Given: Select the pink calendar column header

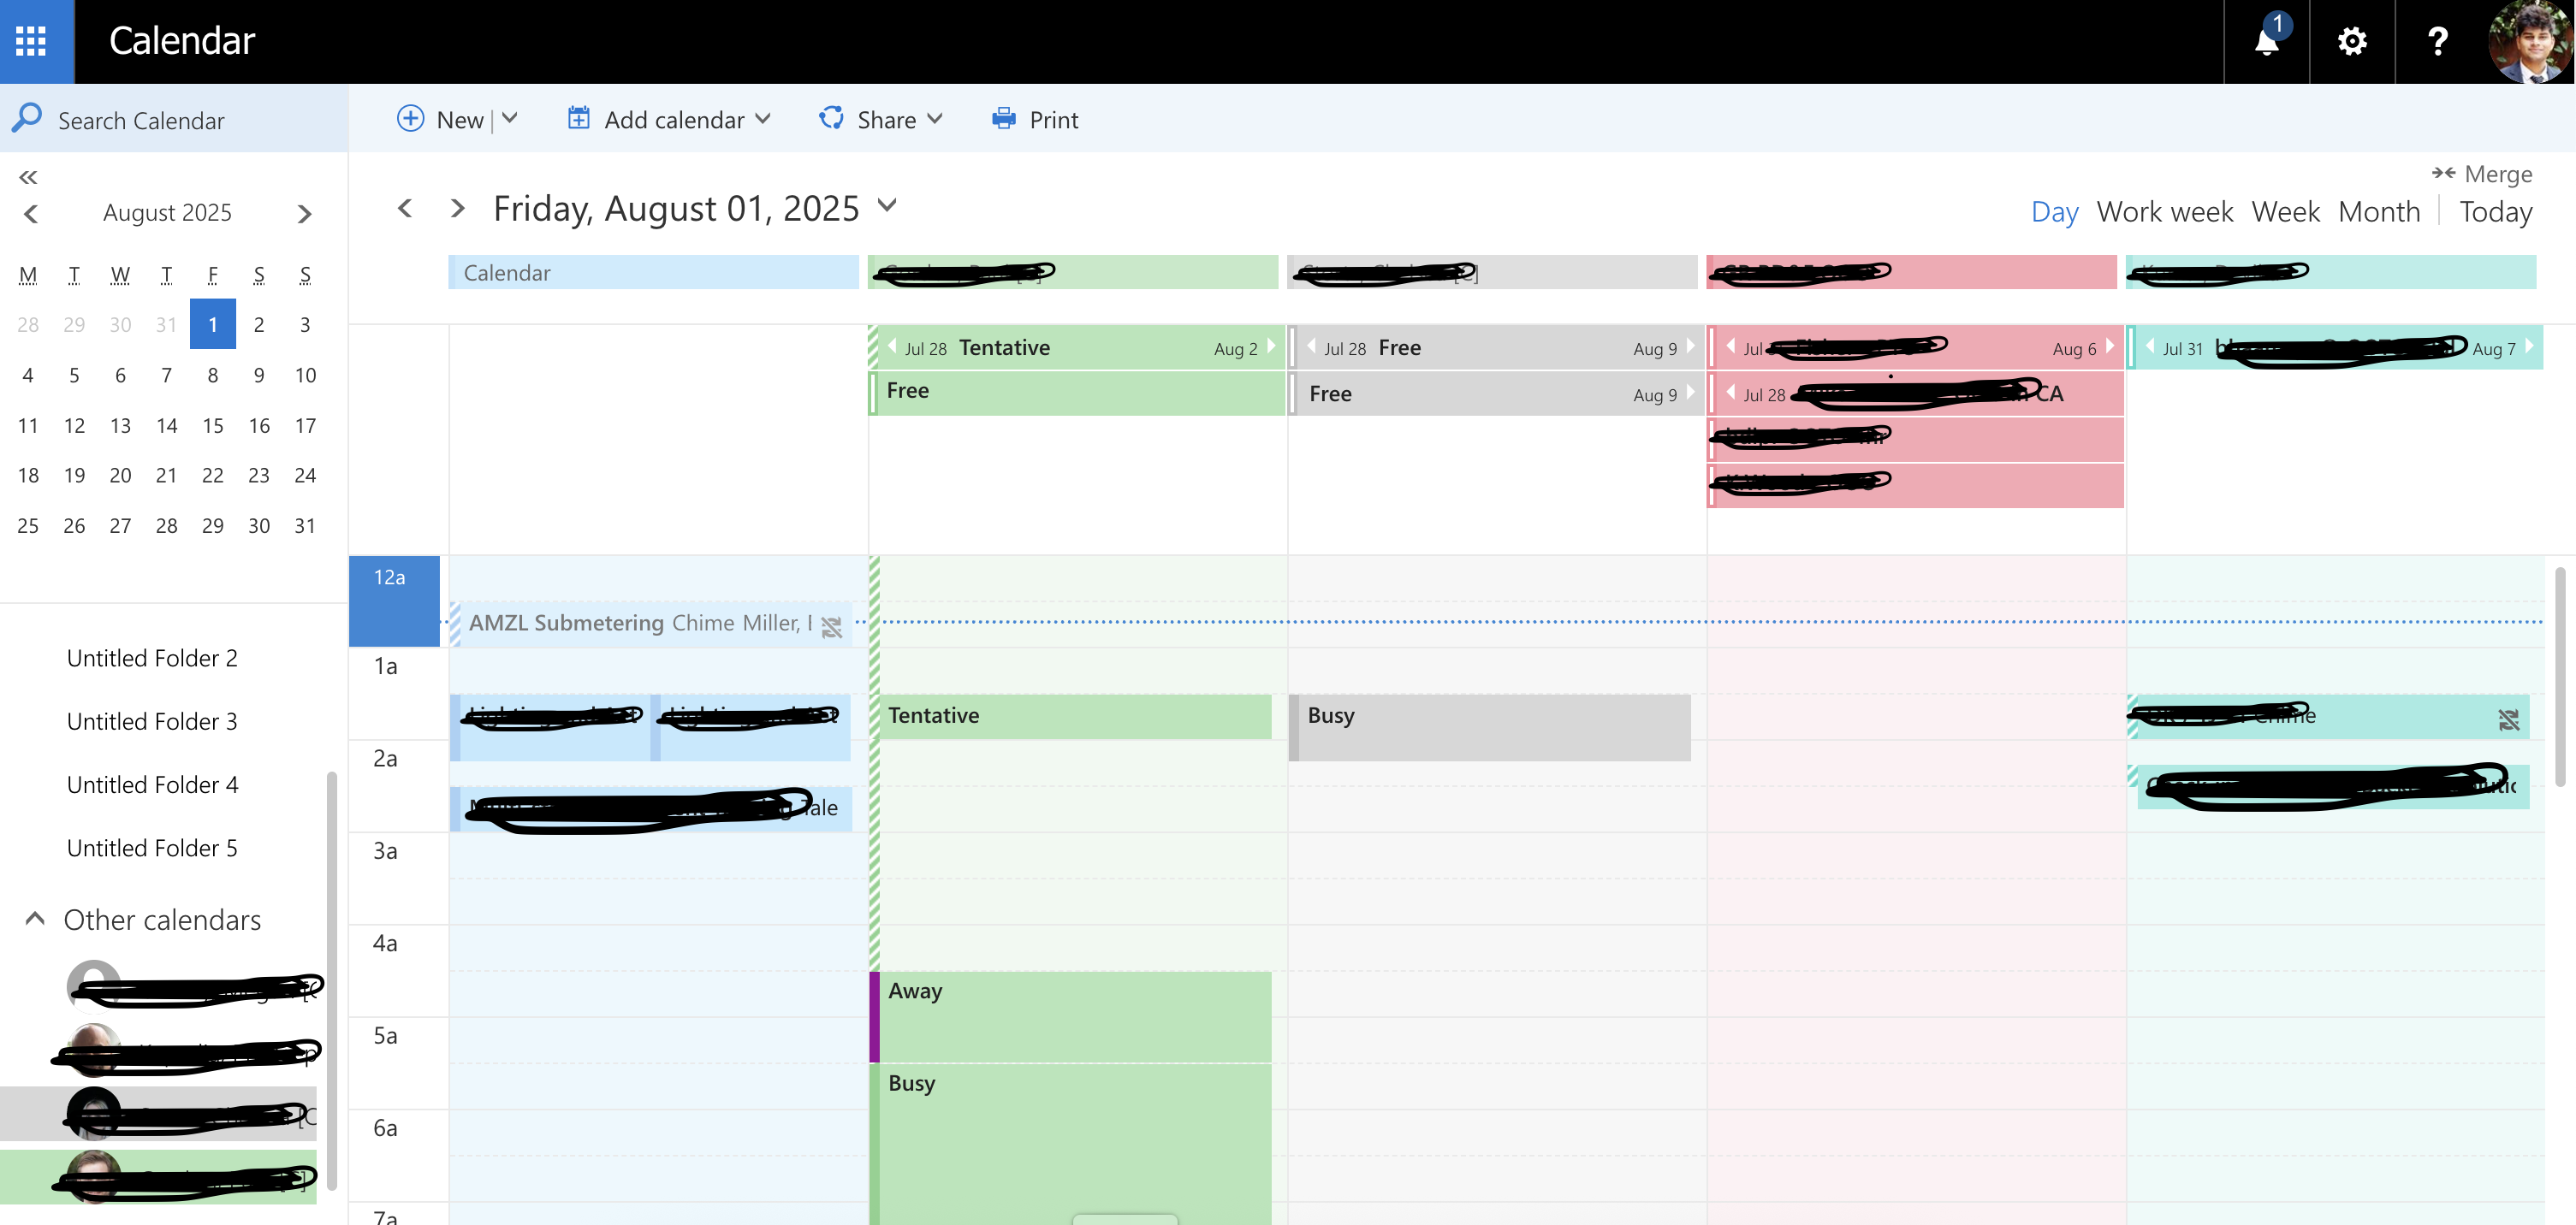Looking at the screenshot, I should pyautogui.click(x=1911, y=273).
